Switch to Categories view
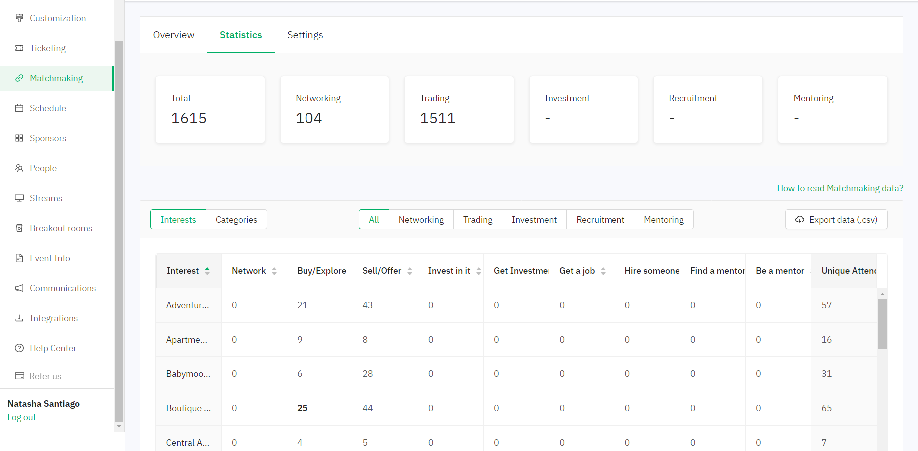 [236, 220]
